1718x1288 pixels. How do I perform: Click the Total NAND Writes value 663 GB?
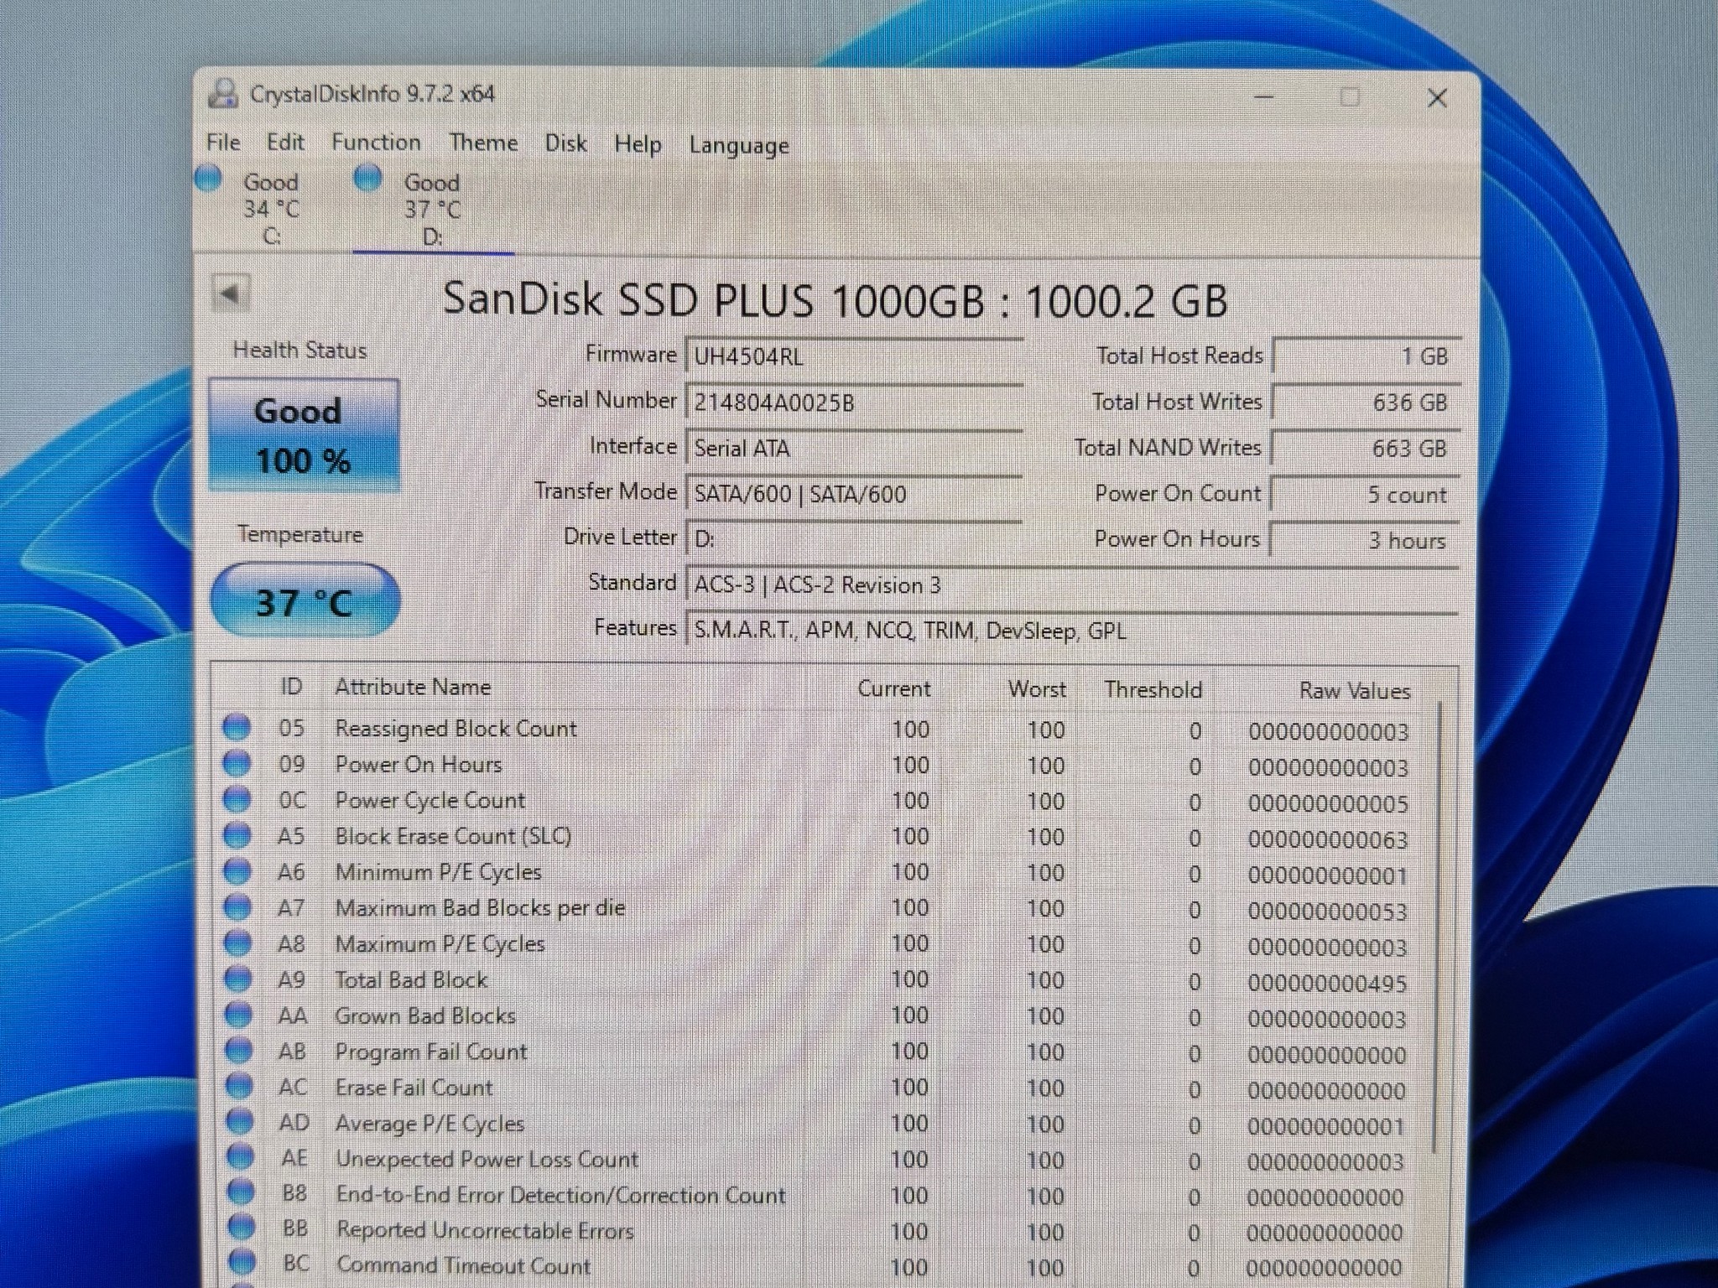coord(1366,448)
